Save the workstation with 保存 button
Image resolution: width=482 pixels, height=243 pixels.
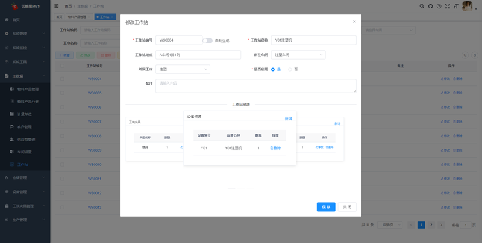[326, 207]
